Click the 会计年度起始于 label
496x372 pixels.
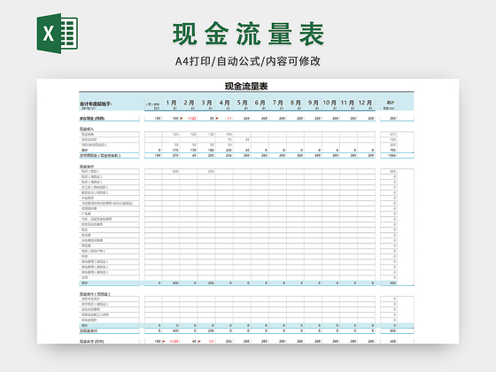coord(96,104)
